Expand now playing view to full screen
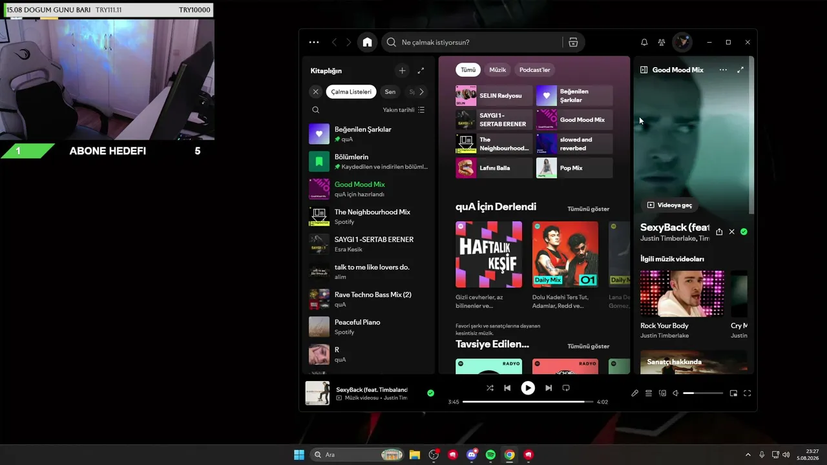 click(740, 70)
